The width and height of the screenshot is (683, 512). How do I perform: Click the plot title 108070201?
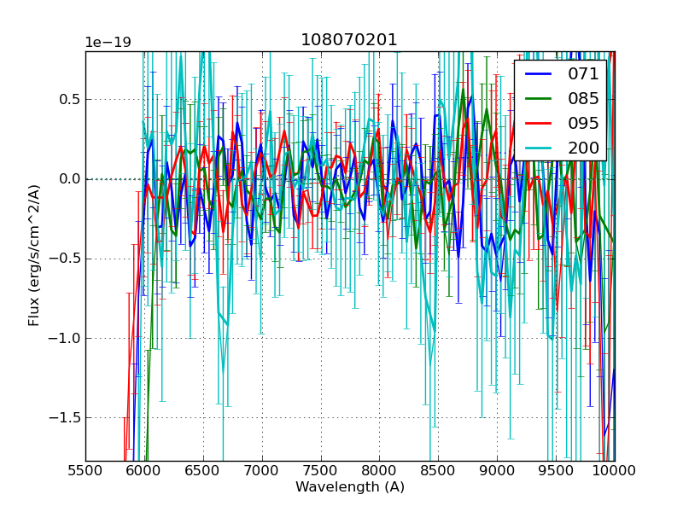[x=349, y=40]
